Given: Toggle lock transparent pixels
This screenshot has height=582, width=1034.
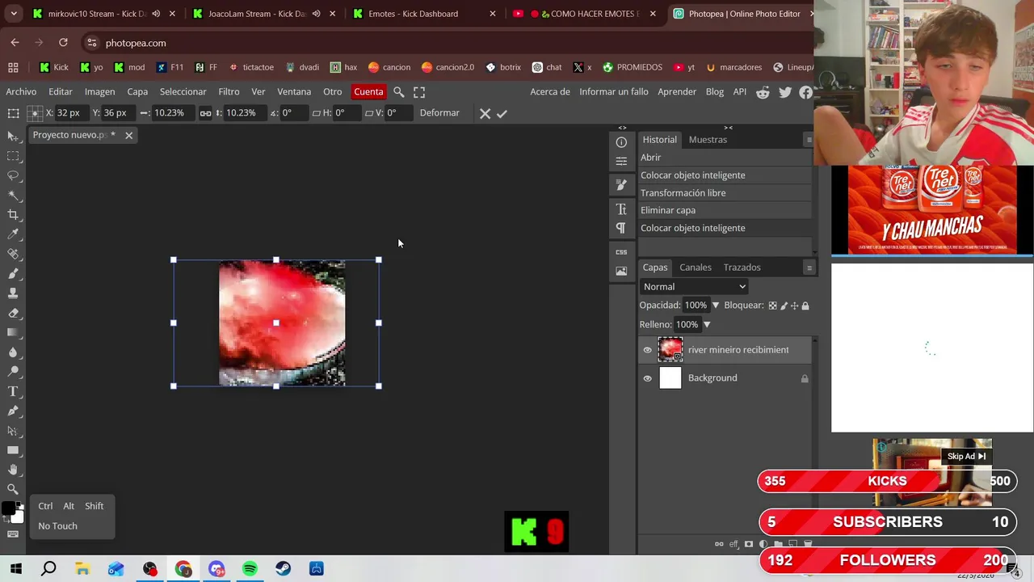Looking at the screenshot, I should (x=772, y=306).
